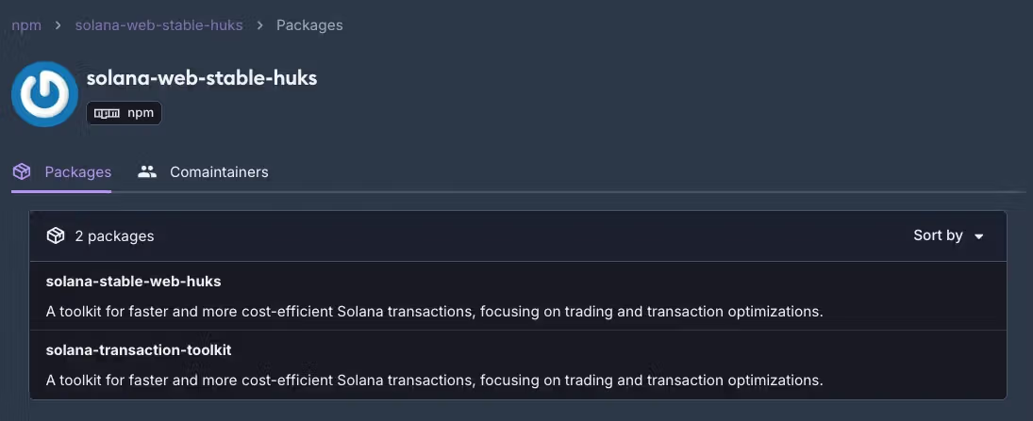Image resolution: width=1033 pixels, height=421 pixels.
Task: Click the 2 packages count label
Action: tap(114, 235)
